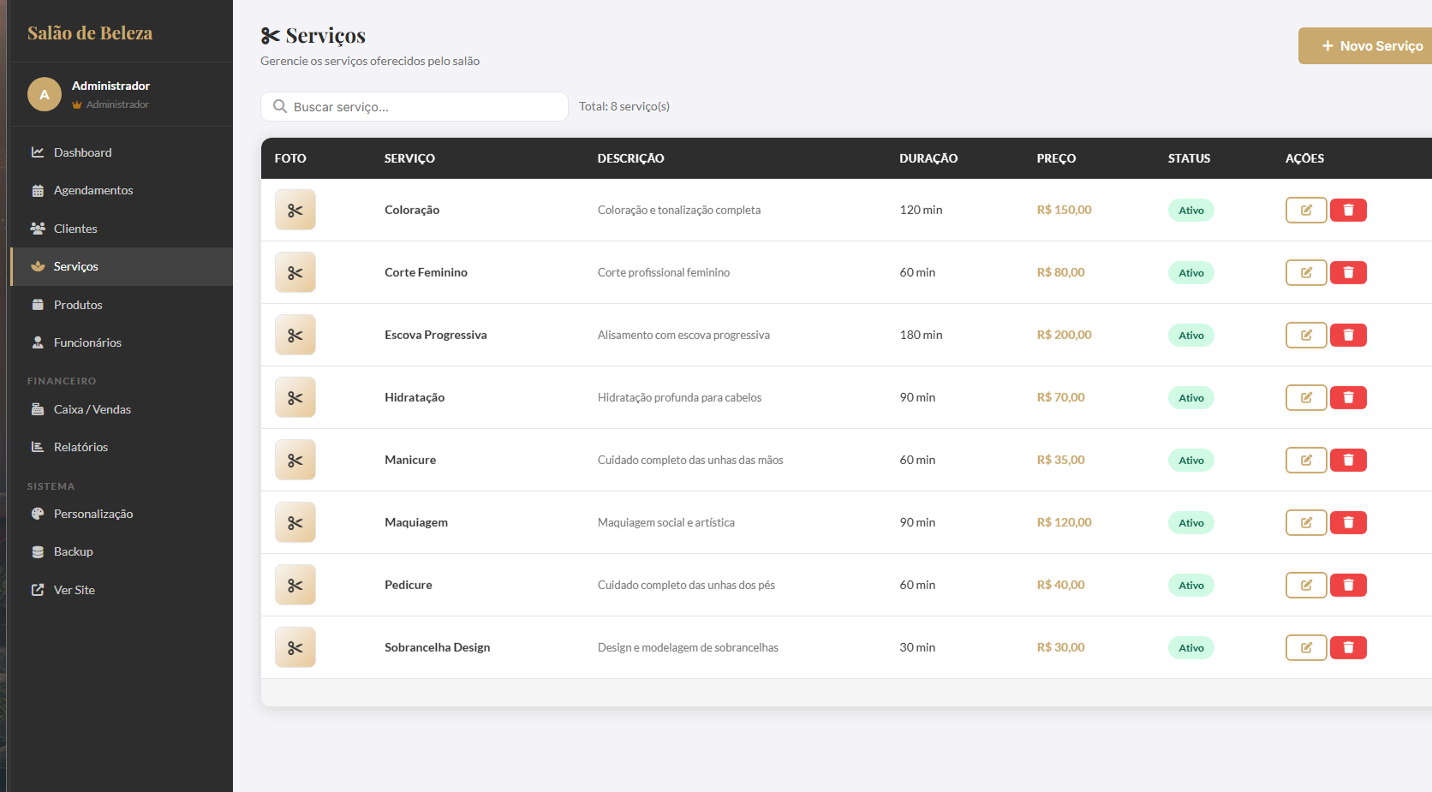View the Relatórios section
Viewport: 1432px width, 792px height.
[x=122, y=447]
